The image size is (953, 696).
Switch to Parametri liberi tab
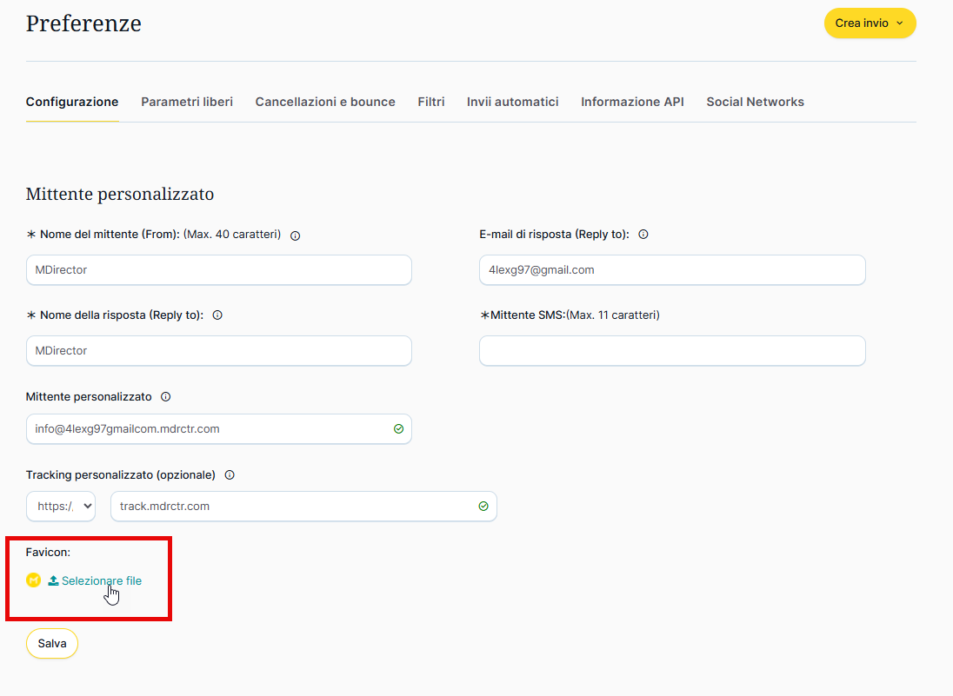coord(187,102)
